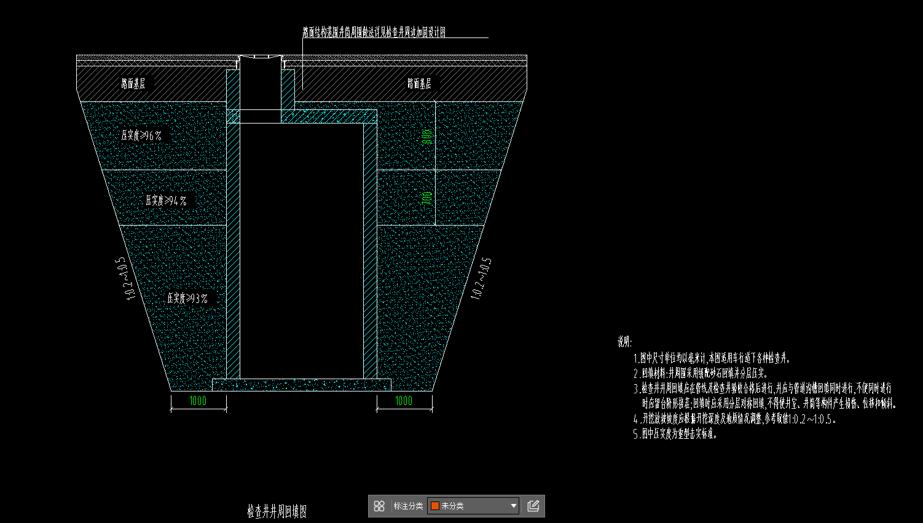The height and width of the screenshot is (523, 923).
Task: Click the 标注分类 toolbar label
Action: [x=408, y=506]
